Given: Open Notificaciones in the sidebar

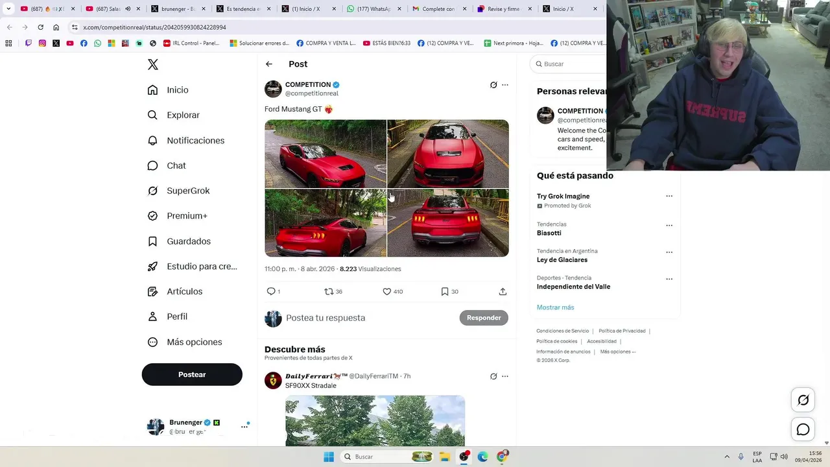Looking at the screenshot, I should coord(186,140).
